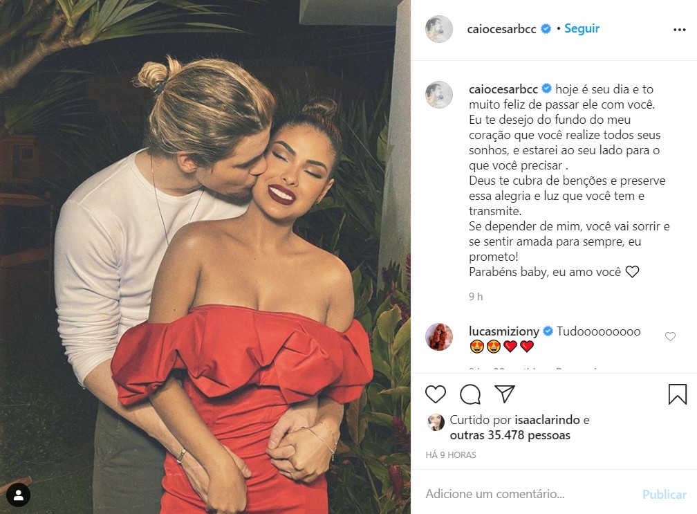697x514 pixels.
Task: Open the three-dot more options menu
Action: [679, 30]
